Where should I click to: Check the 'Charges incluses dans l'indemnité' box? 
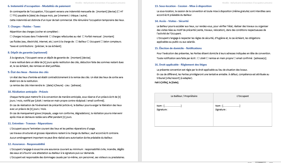point(11,37)
